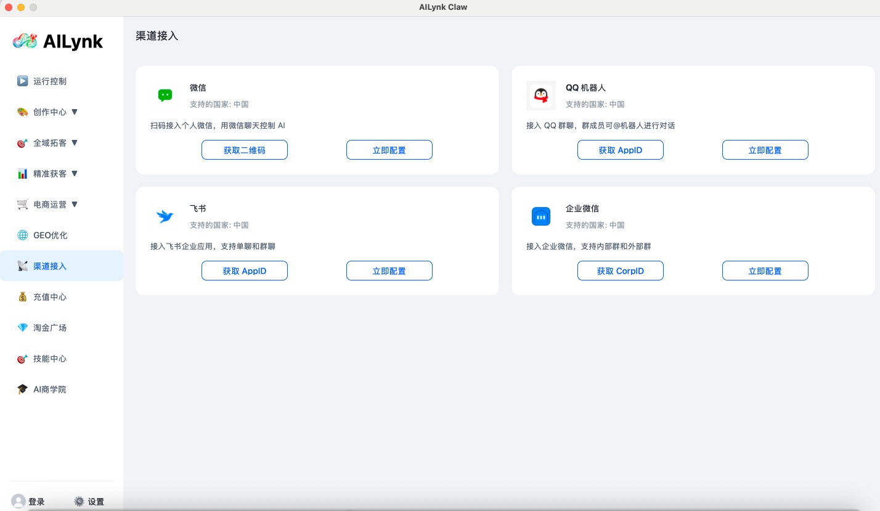Click the 全域拓客 target icon
Image resolution: width=880 pixels, height=511 pixels.
(22, 142)
